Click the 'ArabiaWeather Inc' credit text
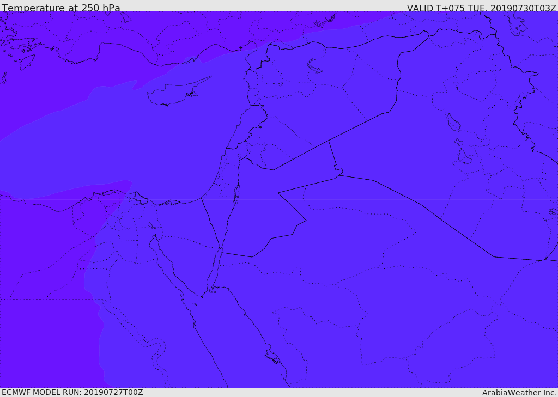Viewport: 558px width, 397px height. point(519,393)
